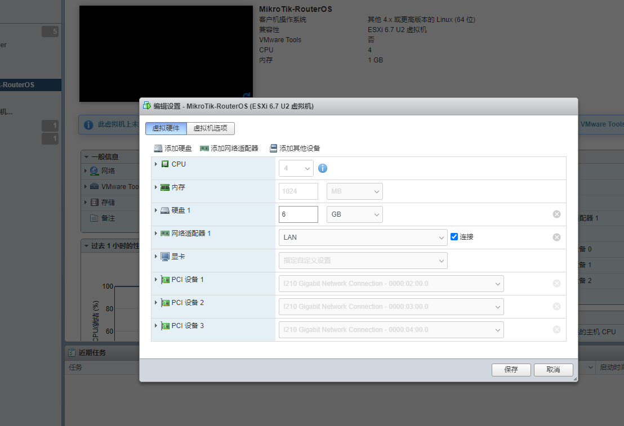Open the CPU count dropdown
This screenshot has width=624, height=426.
pos(296,168)
